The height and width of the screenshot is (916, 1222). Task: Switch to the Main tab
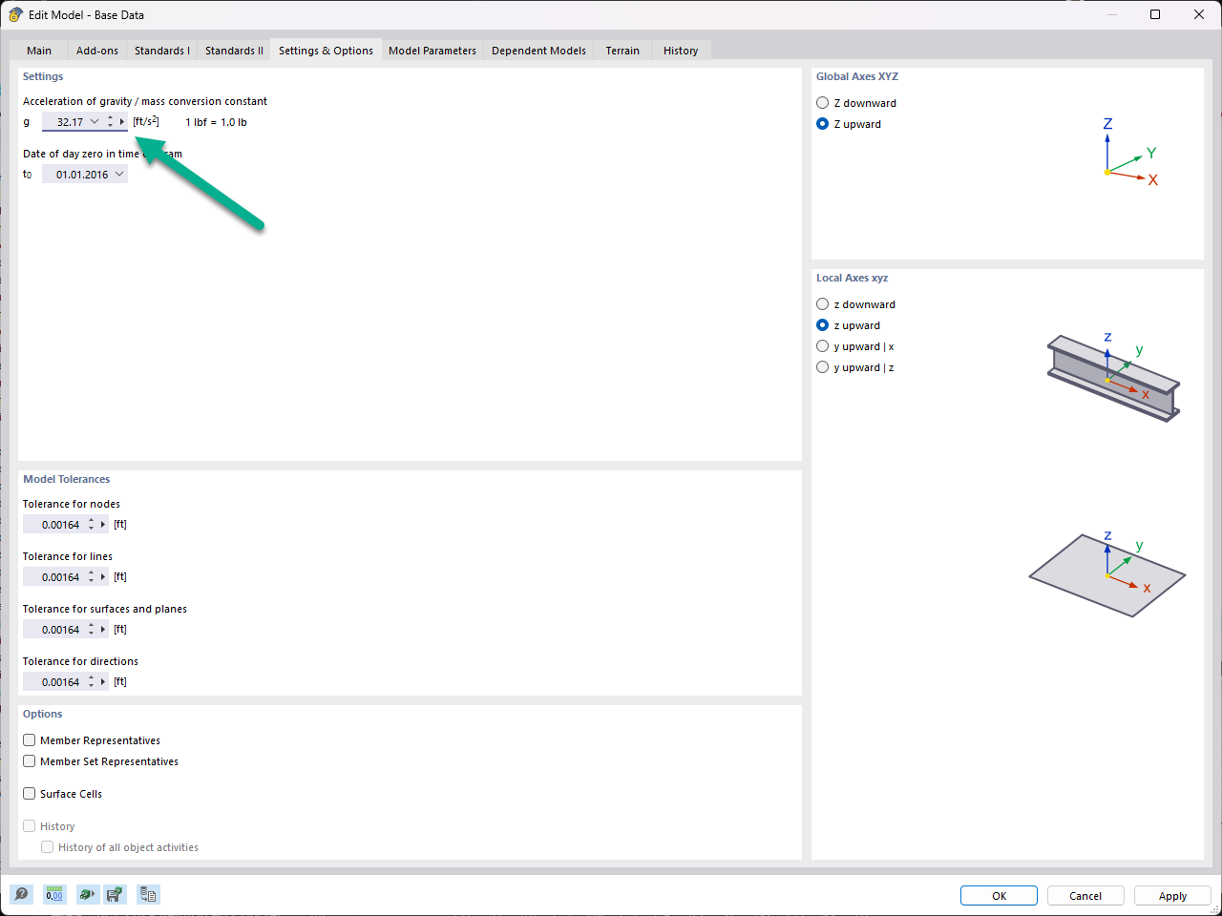pyautogui.click(x=39, y=51)
